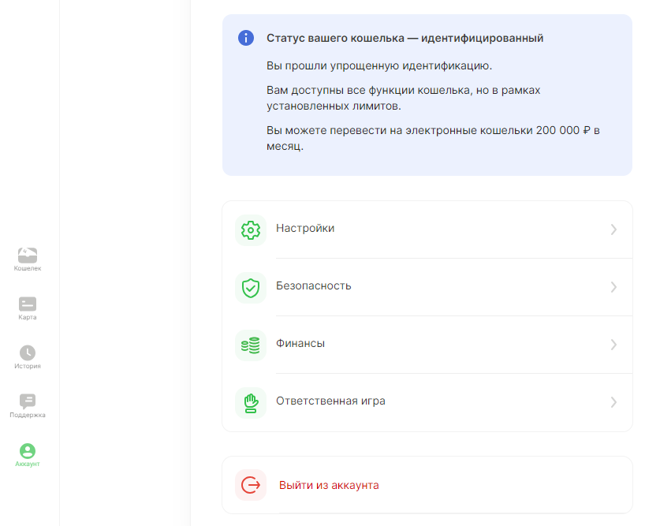
Task: Click the text Вы прошли упрощенную идентификацию
Action: coord(379,66)
